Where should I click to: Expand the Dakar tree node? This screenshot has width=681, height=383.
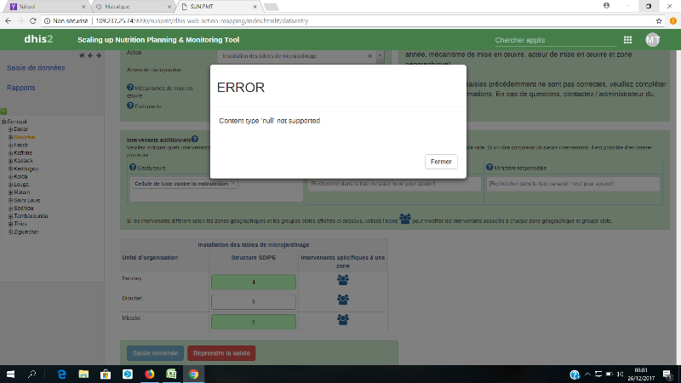pyautogui.click(x=10, y=129)
